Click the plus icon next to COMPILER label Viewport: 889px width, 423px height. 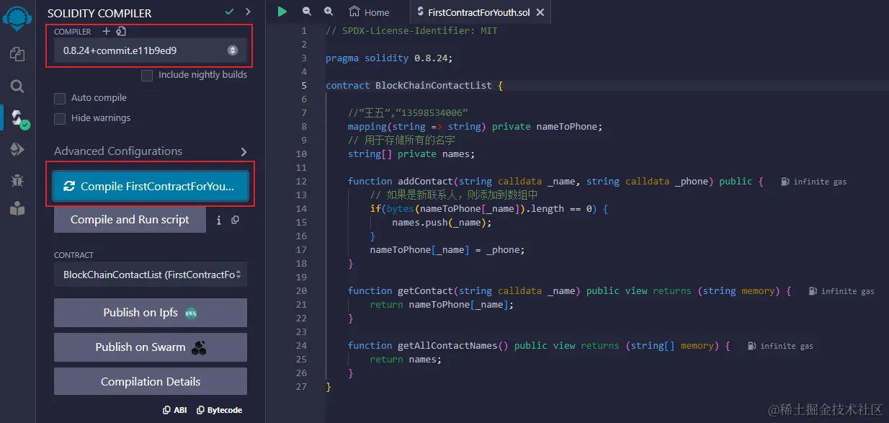click(x=106, y=31)
